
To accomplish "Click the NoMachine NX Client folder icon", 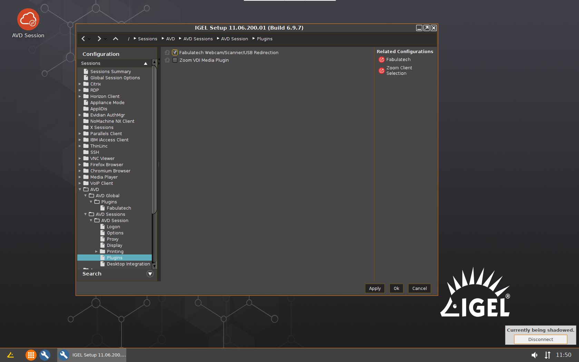I will pyautogui.click(x=86, y=121).
